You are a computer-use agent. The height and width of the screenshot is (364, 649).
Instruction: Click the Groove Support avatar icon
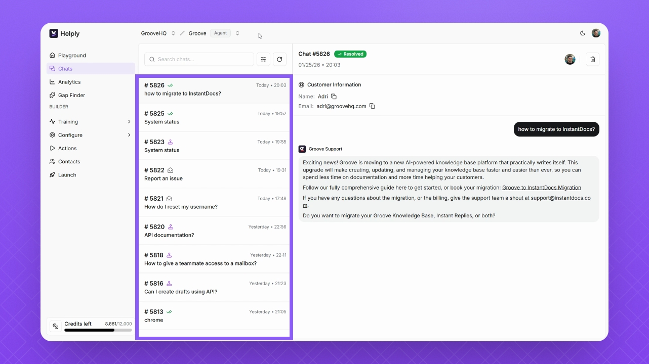click(x=302, y=149)
